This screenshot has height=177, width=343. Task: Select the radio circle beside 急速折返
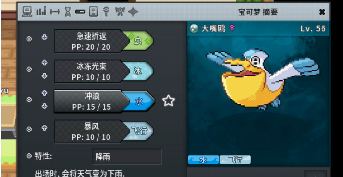(x=29, y=39)
